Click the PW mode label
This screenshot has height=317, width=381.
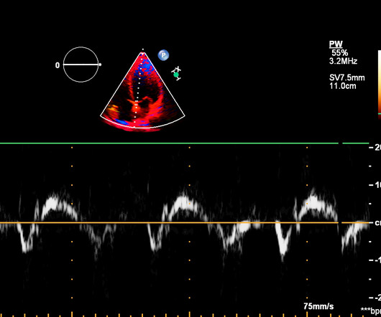[x=336, y=44]
